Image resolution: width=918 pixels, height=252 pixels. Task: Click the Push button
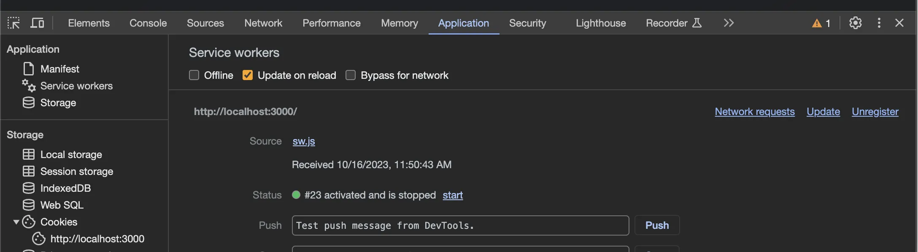tap(657, 225)
